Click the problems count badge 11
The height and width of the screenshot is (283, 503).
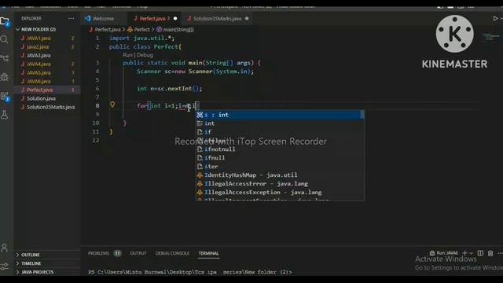pyautogui.click(x=117, y=253)
